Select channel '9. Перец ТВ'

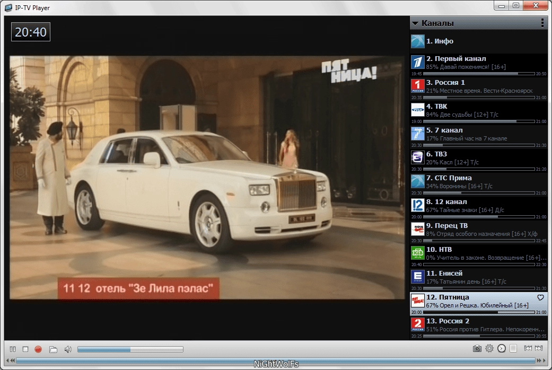[479, 233]
